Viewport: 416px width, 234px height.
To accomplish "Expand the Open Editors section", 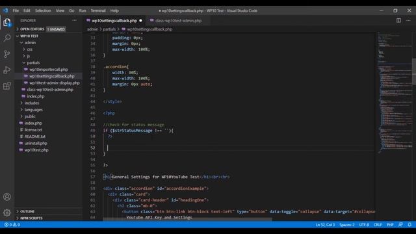I will (32, 29).
